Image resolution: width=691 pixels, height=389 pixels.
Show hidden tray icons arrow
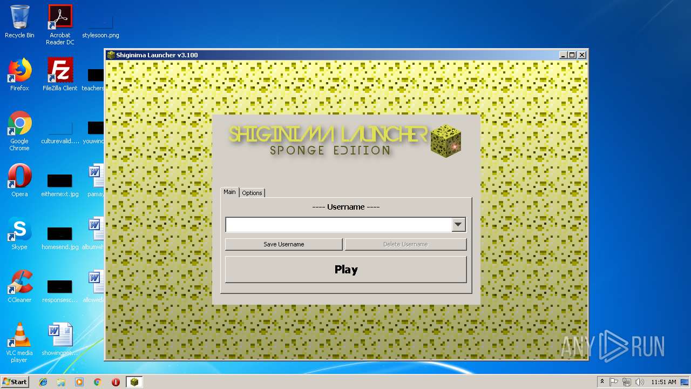602,382
